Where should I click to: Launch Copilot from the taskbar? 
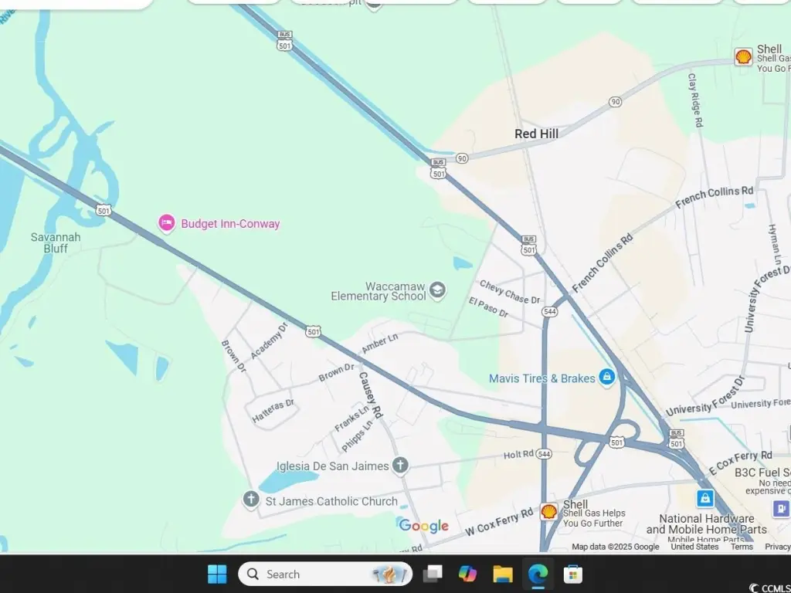coord(467,574)
